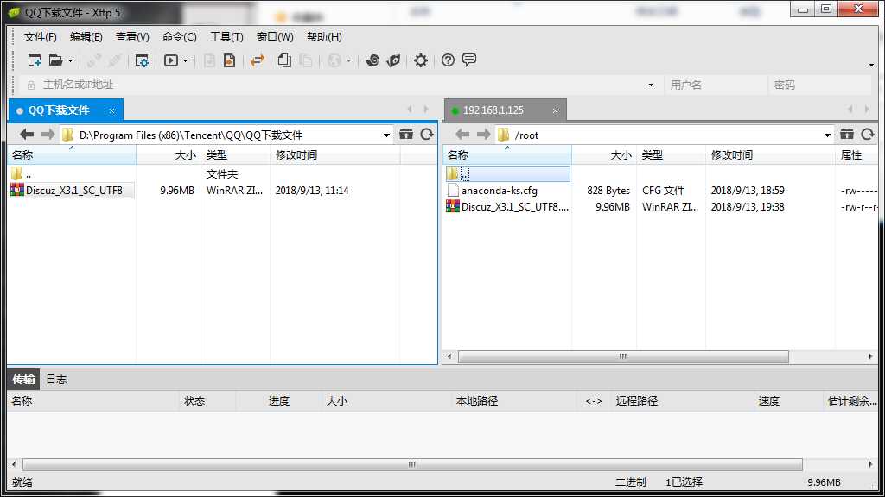
Task: Open the 工具(T) menu
Action: [226, 37]
